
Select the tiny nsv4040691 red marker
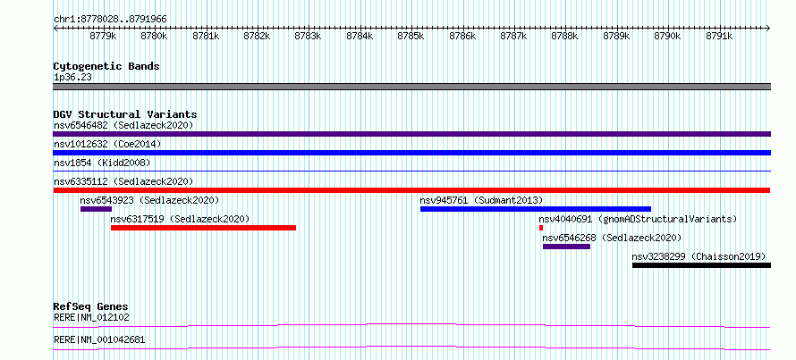pos(541,228)
